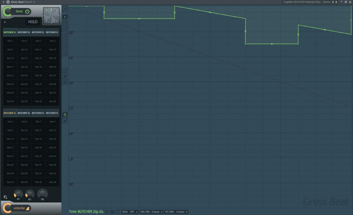Select the pencil draw tool in envelope toolbar
This screenshot has height=215, width=353.
coord(65,70)
